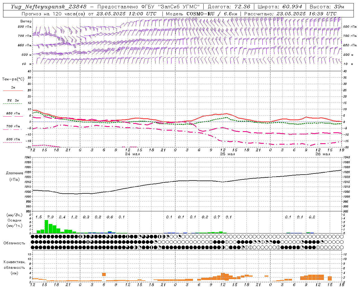Viewport: 358px width, 287px height.
Task: Click the dotted pink '500 гПа' temperature legend line
Action: click(13, 142)
